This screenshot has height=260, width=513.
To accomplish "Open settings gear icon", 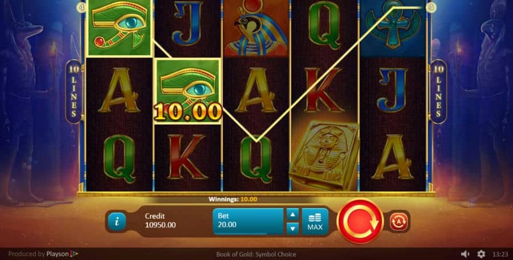I will click(x=481, y=254).
